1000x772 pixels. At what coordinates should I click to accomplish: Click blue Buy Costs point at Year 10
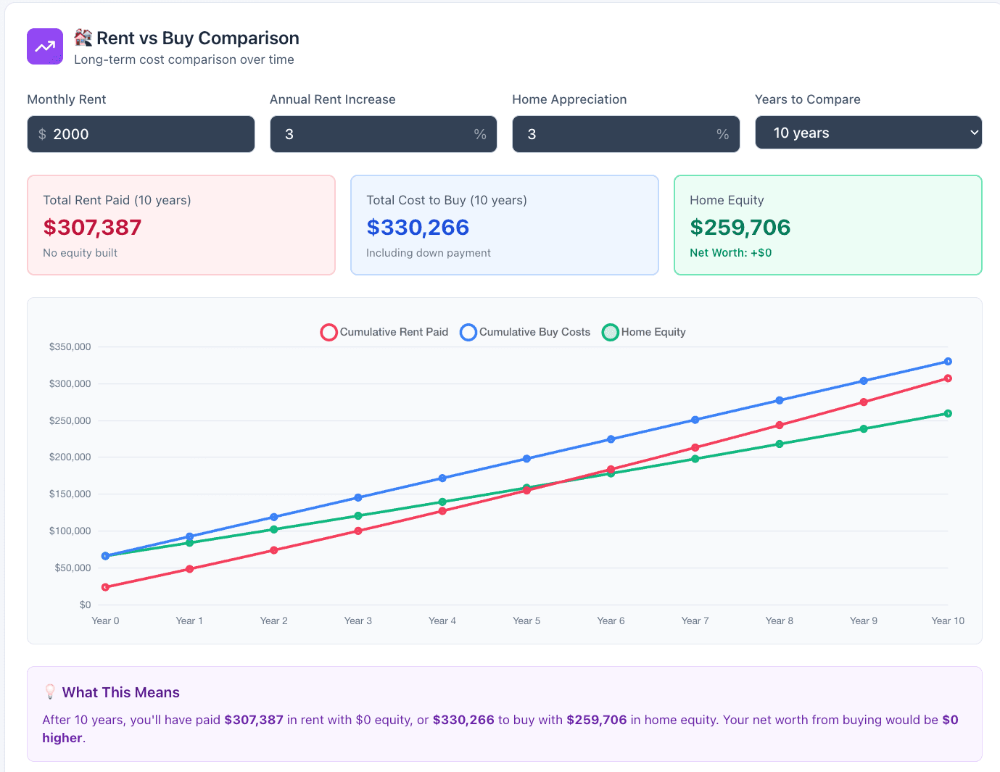point(948,362)
